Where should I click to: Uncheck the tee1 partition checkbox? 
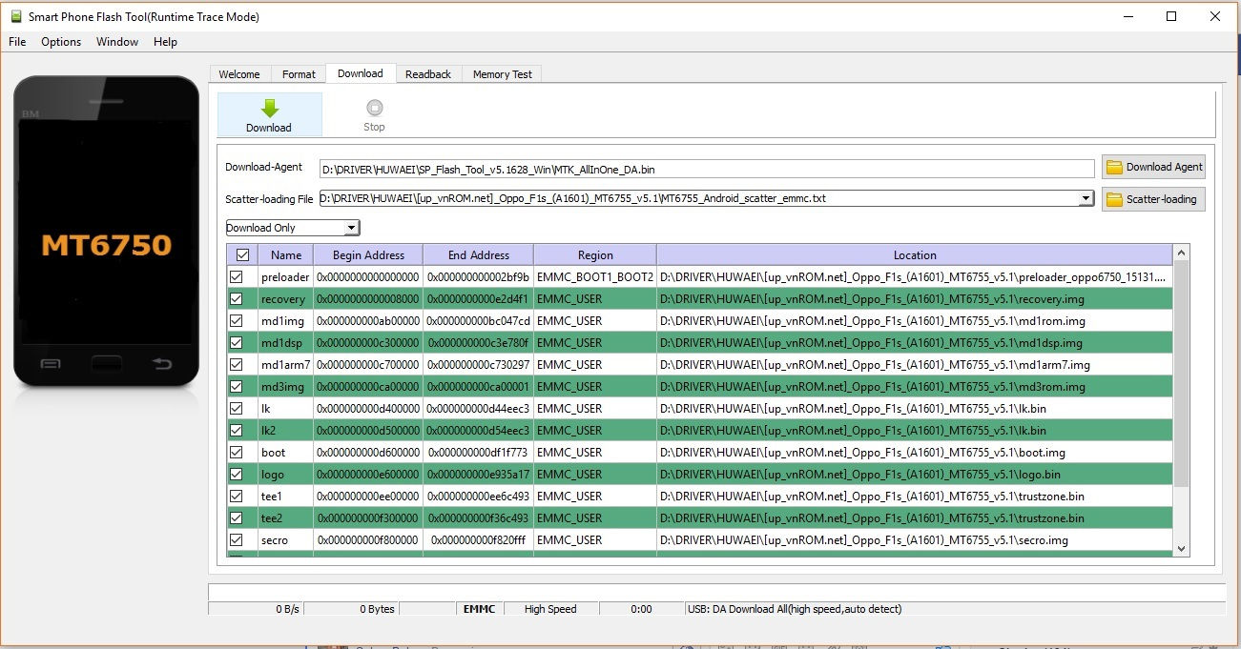tap(237, 496)
